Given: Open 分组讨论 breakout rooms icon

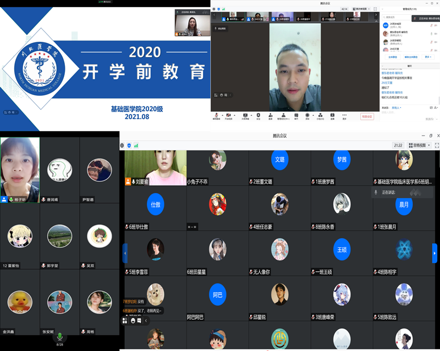Looking at the screenshot, I should click(x=320, y=116).
